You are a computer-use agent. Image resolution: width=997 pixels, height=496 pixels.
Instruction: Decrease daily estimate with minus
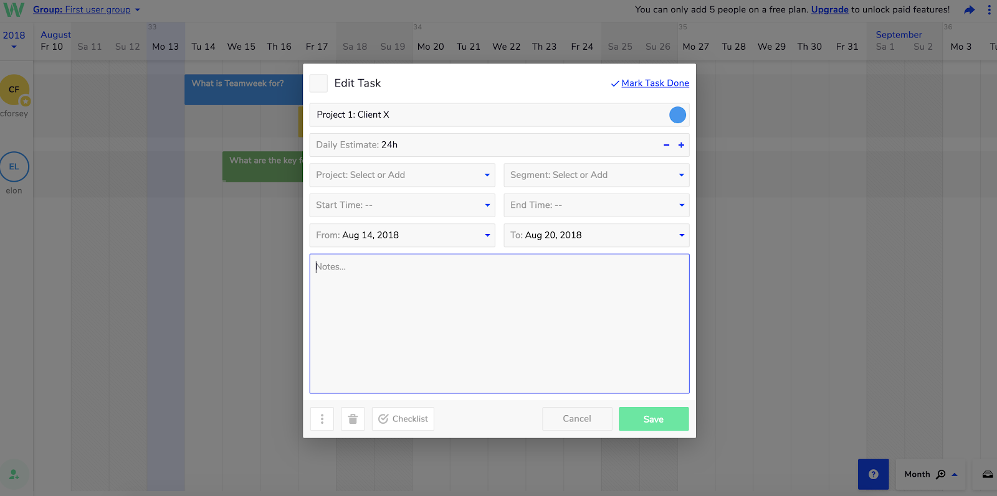pyautogui.click(x=666, y=145)
